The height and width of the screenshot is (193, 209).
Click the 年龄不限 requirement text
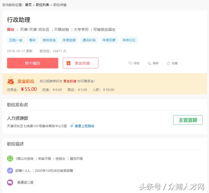pyautogui.click(x=44, y=159)
